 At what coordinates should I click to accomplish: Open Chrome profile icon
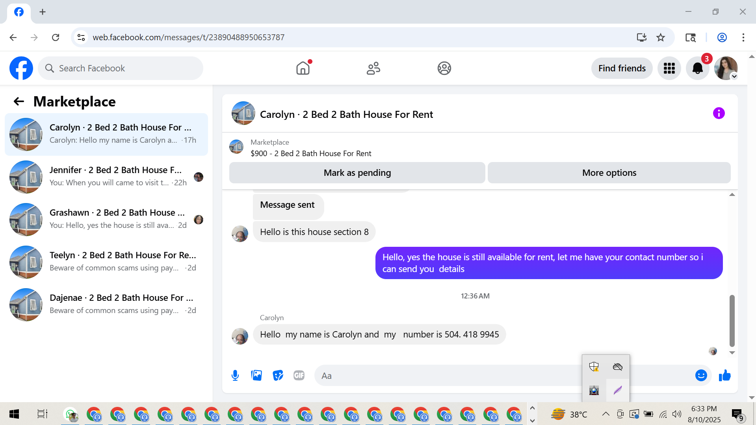coord(722,37)
